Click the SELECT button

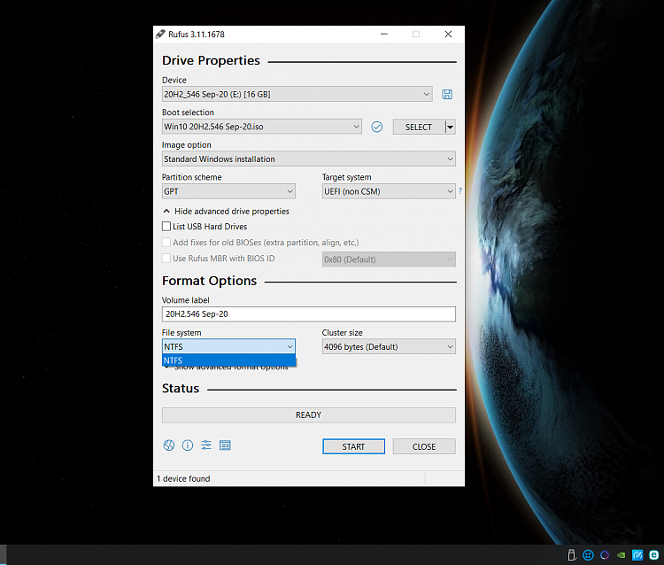point(419,127)
